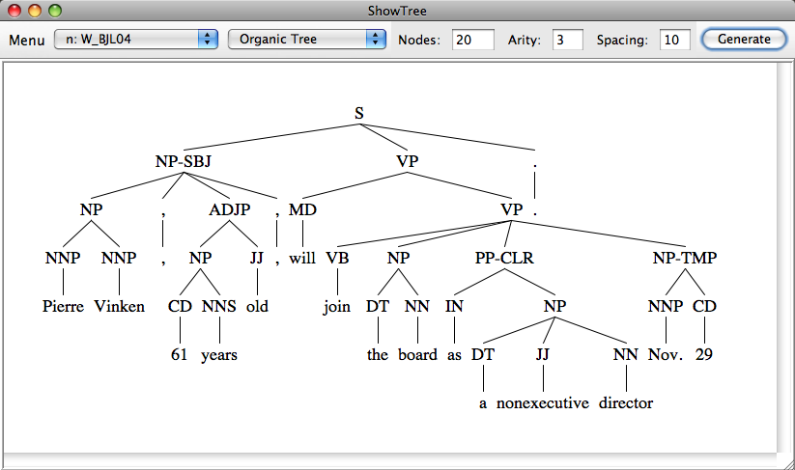This screenshot has width=795, height=470.
Task: Open the 'n: W_BJL04' dropdown
Action: tap(136, 39)
